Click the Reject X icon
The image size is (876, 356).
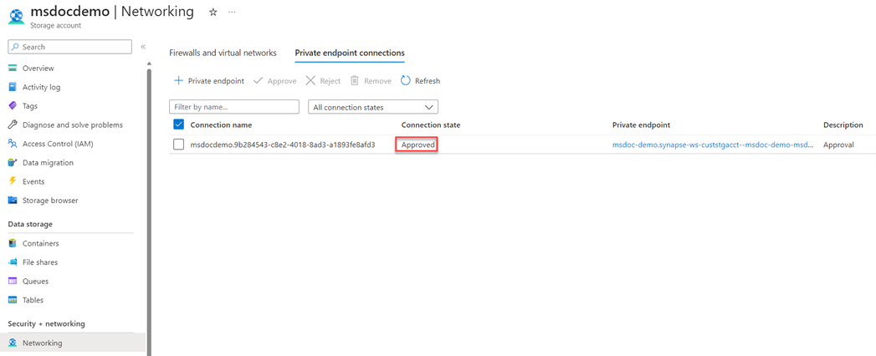[310, 81]
